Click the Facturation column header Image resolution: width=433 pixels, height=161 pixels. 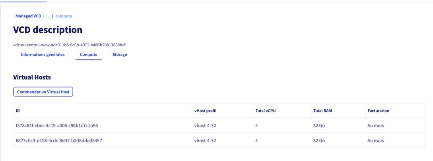pos(378,111)
